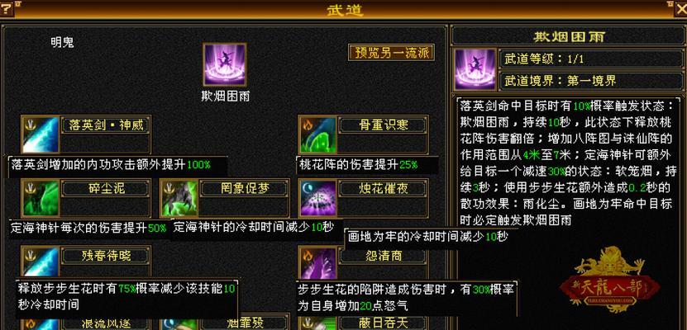Click the 残春待晓 skill icon

tap(41, 263)
